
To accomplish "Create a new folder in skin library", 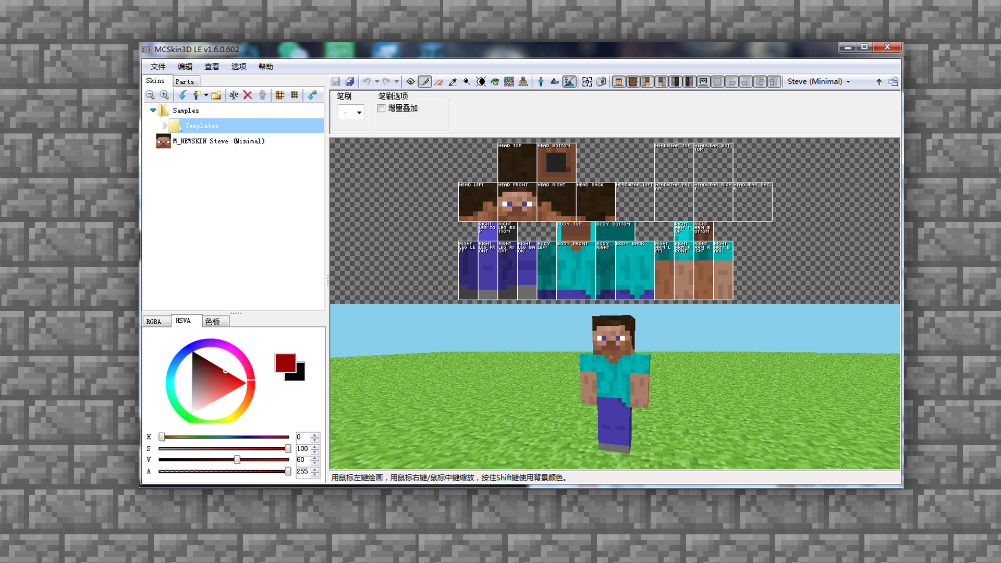I will [x=216, y=95].
